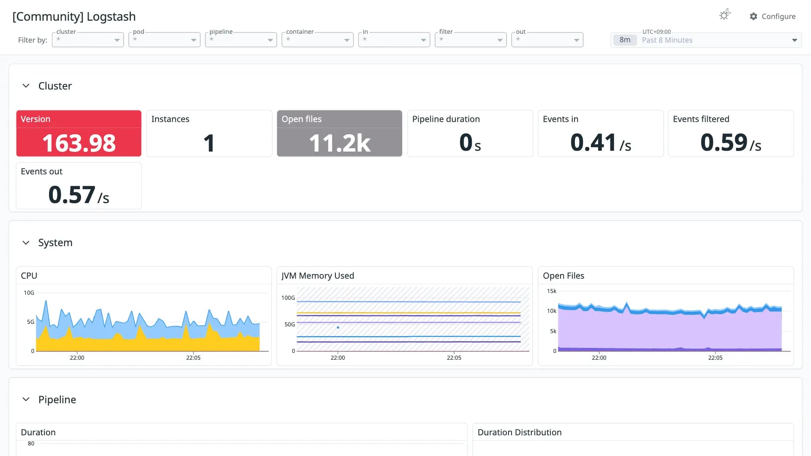Click the JVM Memory Used graph title

(318, 276)
